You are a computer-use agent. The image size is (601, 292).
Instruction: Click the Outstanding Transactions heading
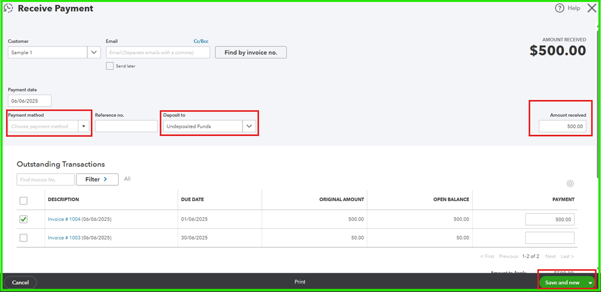pos(61,164)
